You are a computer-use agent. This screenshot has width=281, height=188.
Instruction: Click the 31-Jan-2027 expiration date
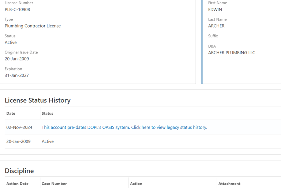click(x=17, y=75)
